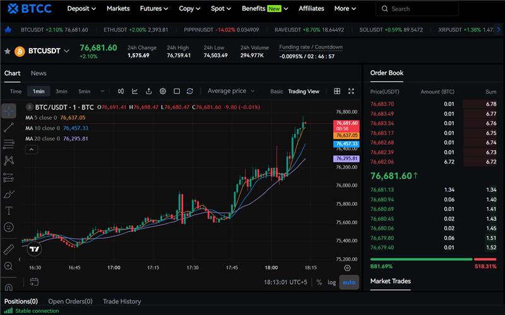Switch to the News tab

click(39, 73)
